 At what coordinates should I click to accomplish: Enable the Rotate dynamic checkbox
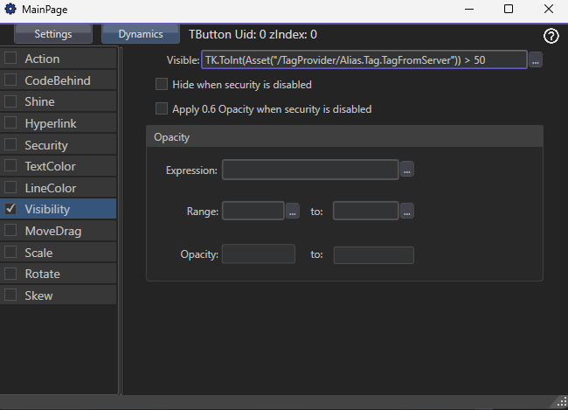pyautogui.click(x=11, y=274)
